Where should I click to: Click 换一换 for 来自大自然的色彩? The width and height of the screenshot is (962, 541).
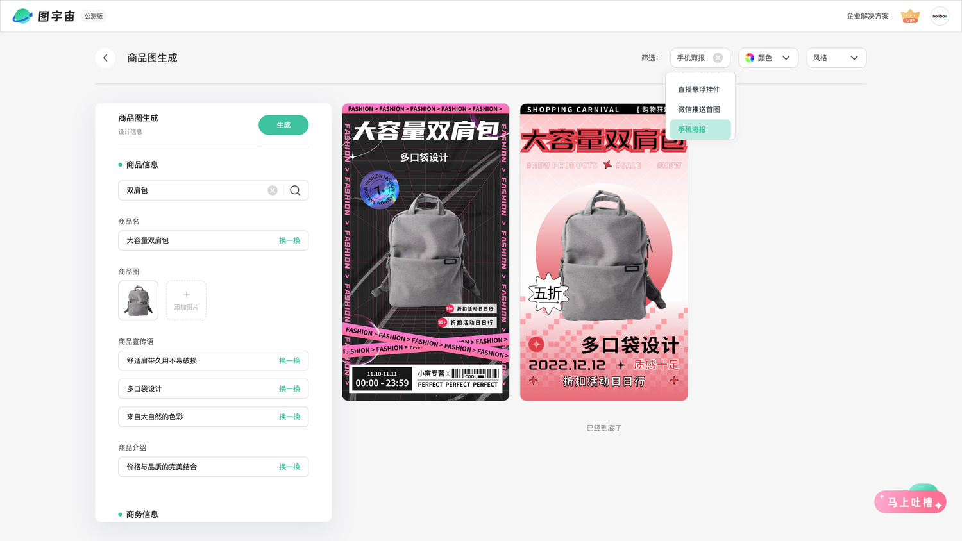point(289,417)
